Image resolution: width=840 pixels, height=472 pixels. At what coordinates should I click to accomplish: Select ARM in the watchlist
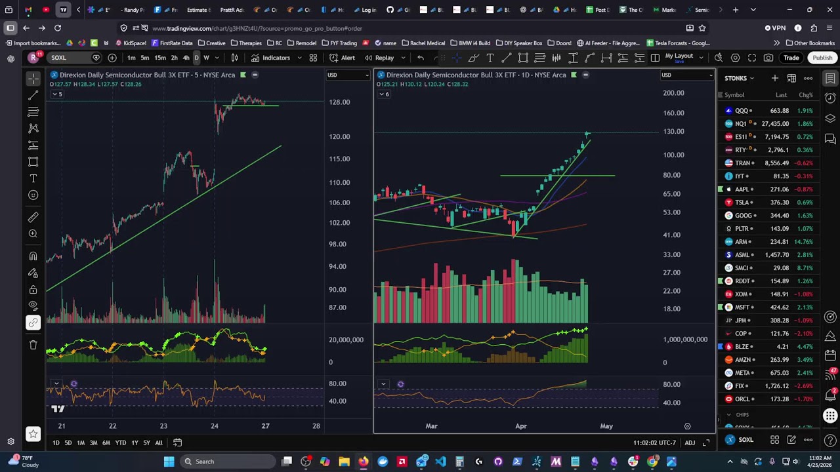769,241
